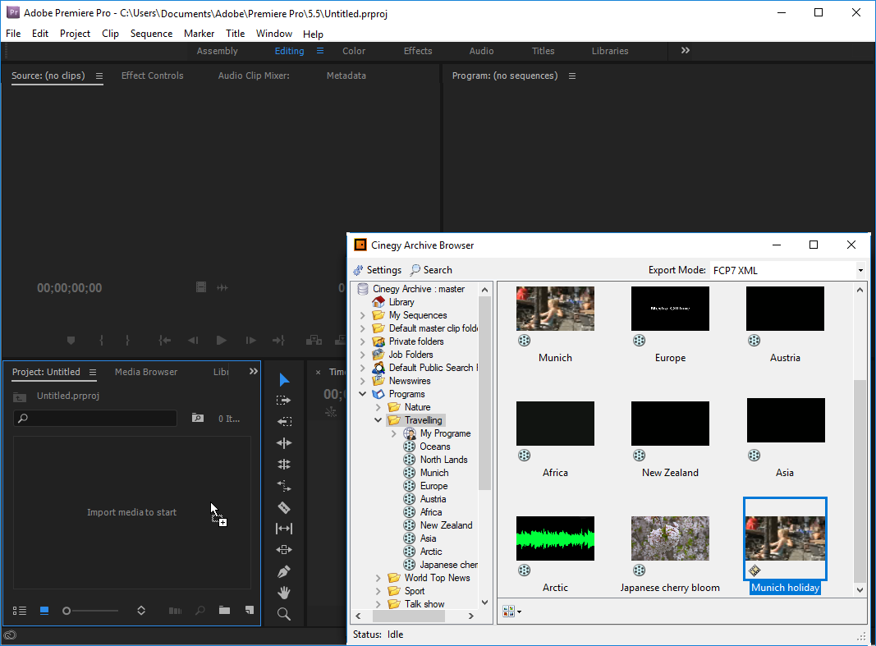Select the Rolling Edit tool

point(284,465)
